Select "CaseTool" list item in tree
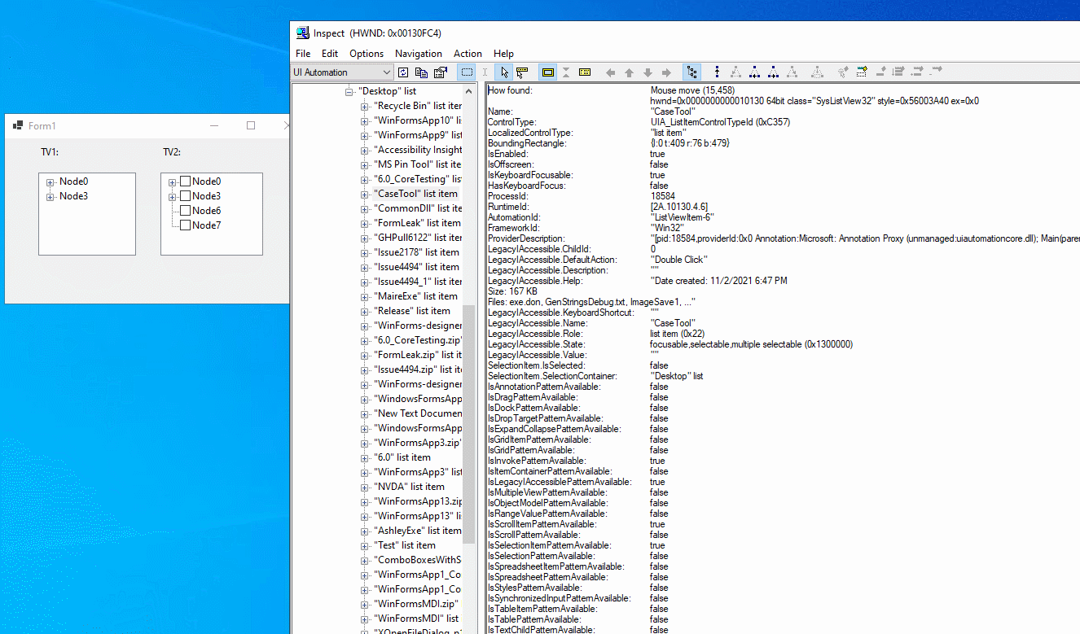This screenshot has width=1080, height=634. (415, 194)
